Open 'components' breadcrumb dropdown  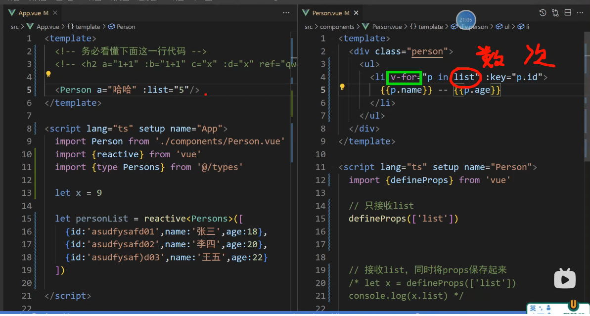pyautogui.click(x=337, y=27)
